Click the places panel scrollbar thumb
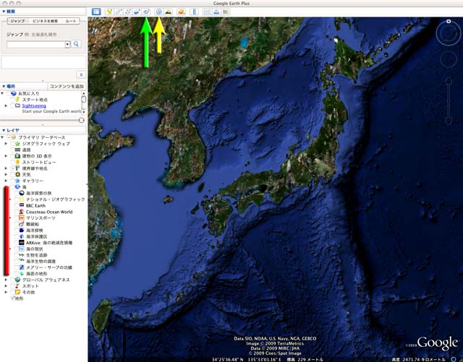 click(x=84, y=99)
